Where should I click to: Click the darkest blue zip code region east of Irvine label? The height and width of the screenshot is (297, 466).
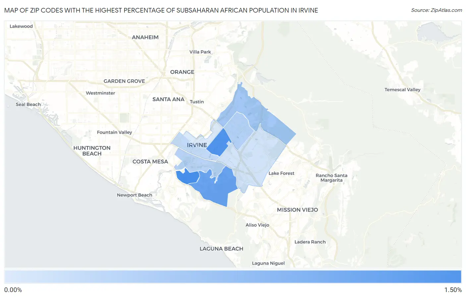219,143
